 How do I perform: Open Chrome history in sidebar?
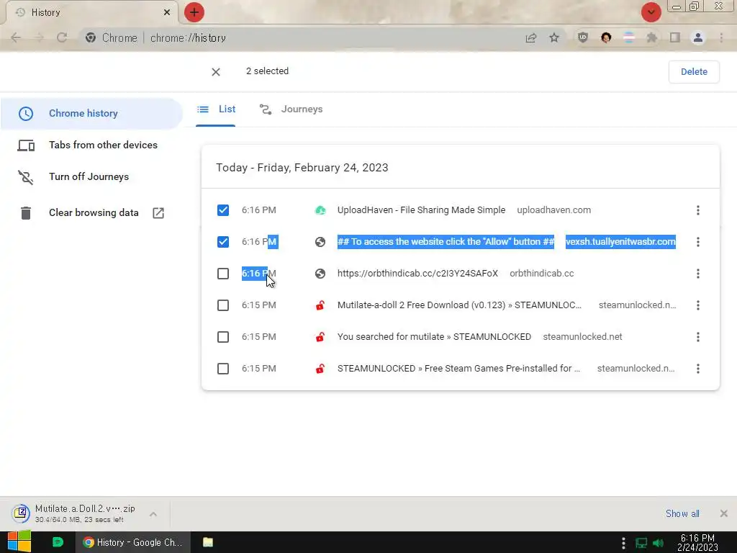pos(91,113)
